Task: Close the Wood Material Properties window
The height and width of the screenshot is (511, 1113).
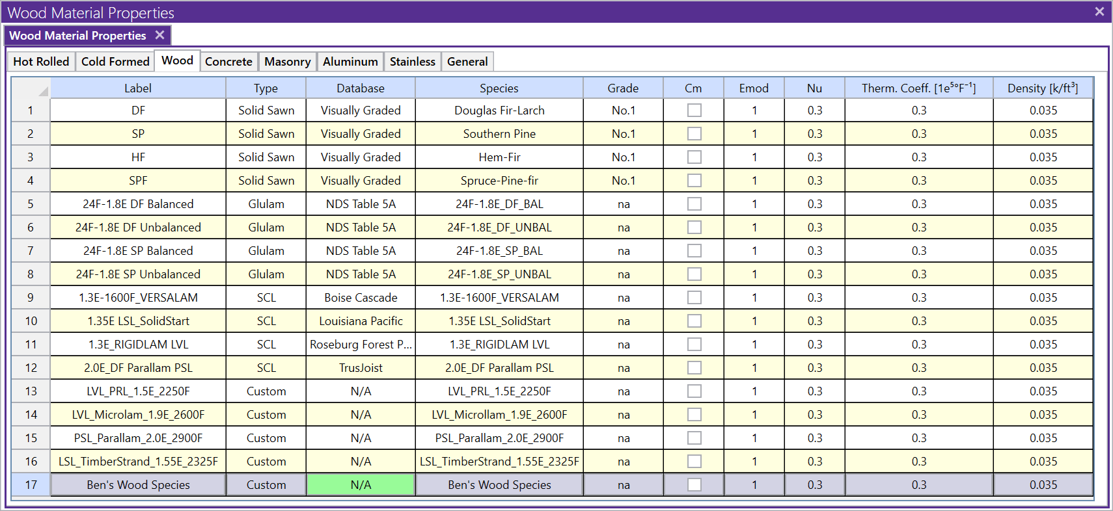Action: click(1099, 12)
